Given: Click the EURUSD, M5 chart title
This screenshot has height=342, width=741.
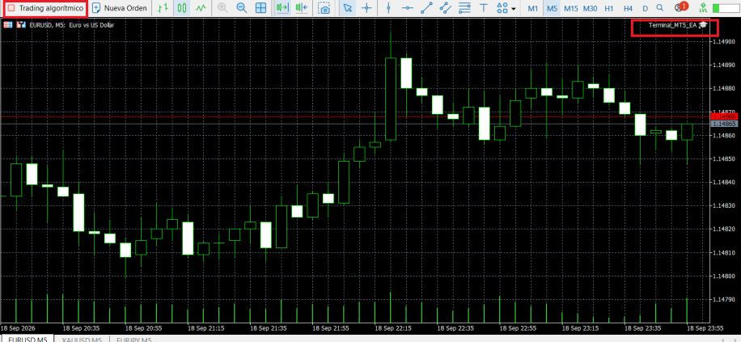Looking at the screenshot, I should point(71,25).
